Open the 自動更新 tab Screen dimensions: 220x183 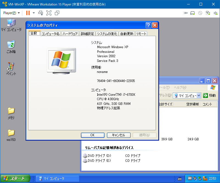click(x=127, y=34)
